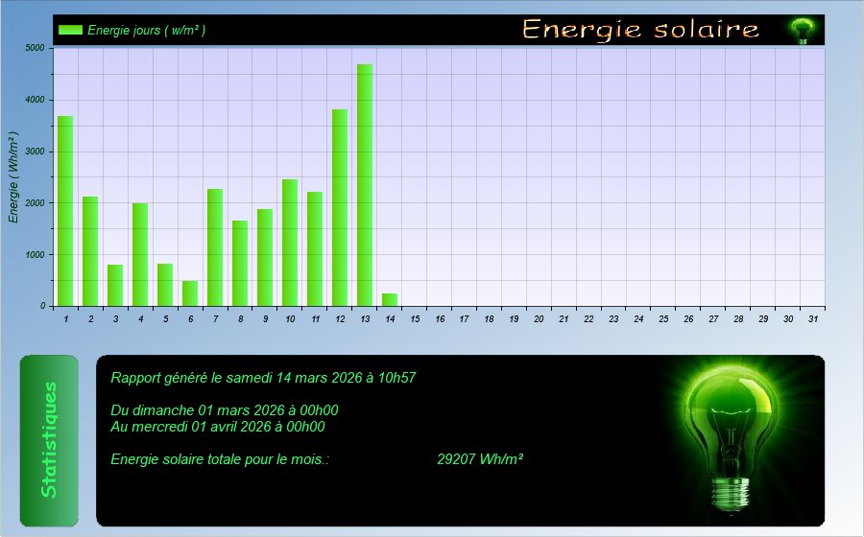Click day 20 label on x-axis
Image resolution: width=864 pixels, height=537 pixels.
539,318
